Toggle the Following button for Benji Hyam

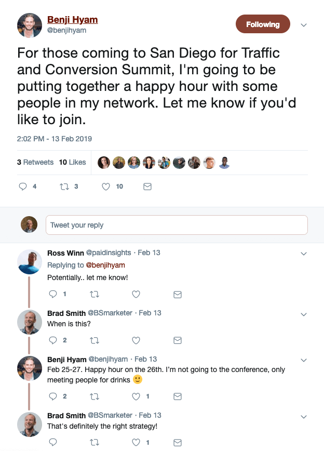coord(263,24)
